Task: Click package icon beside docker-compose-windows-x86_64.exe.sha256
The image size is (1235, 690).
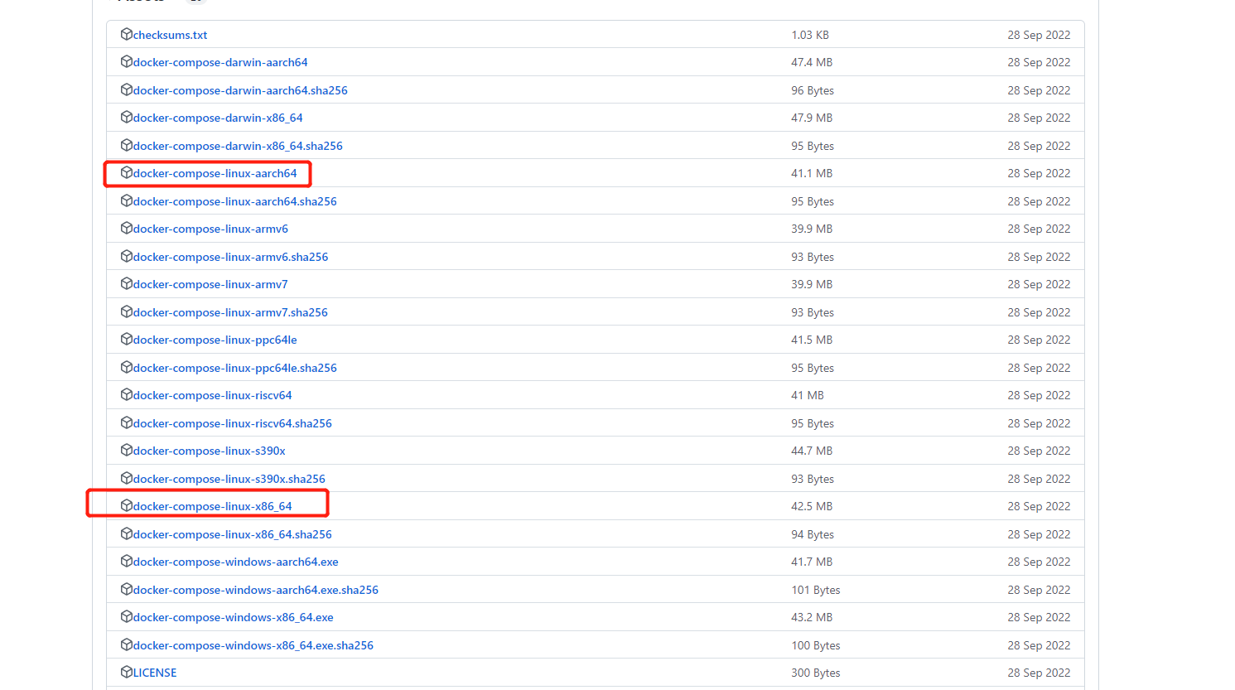Action: (x=127, y=644)
